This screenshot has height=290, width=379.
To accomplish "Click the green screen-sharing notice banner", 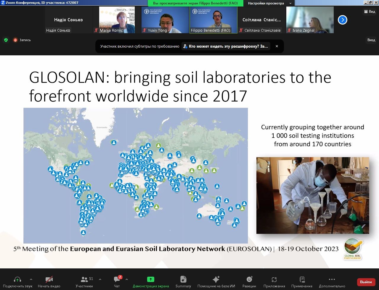I will coord(195,3).
